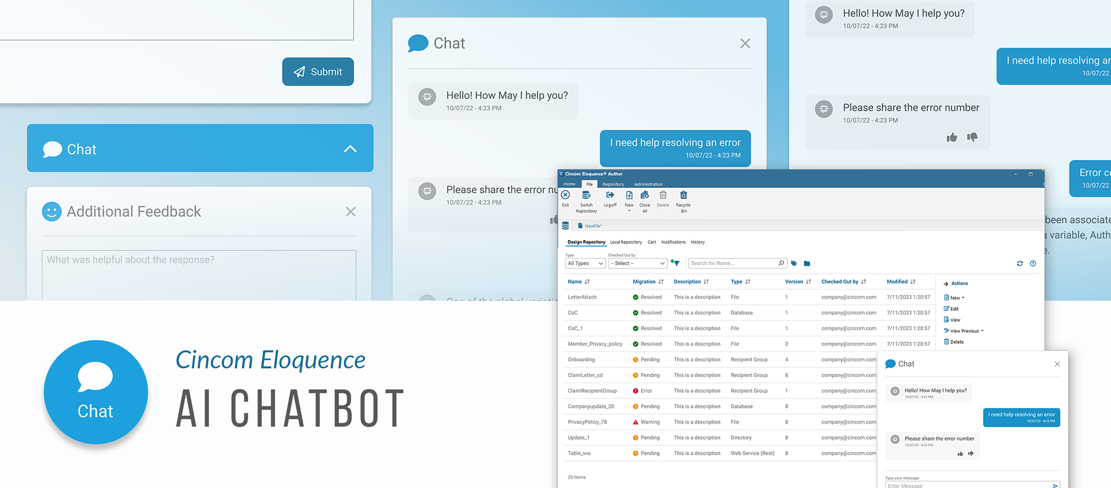Open the Checked Out by Select dropdown
Screen dimensions: 1111x488
(638, 263)
